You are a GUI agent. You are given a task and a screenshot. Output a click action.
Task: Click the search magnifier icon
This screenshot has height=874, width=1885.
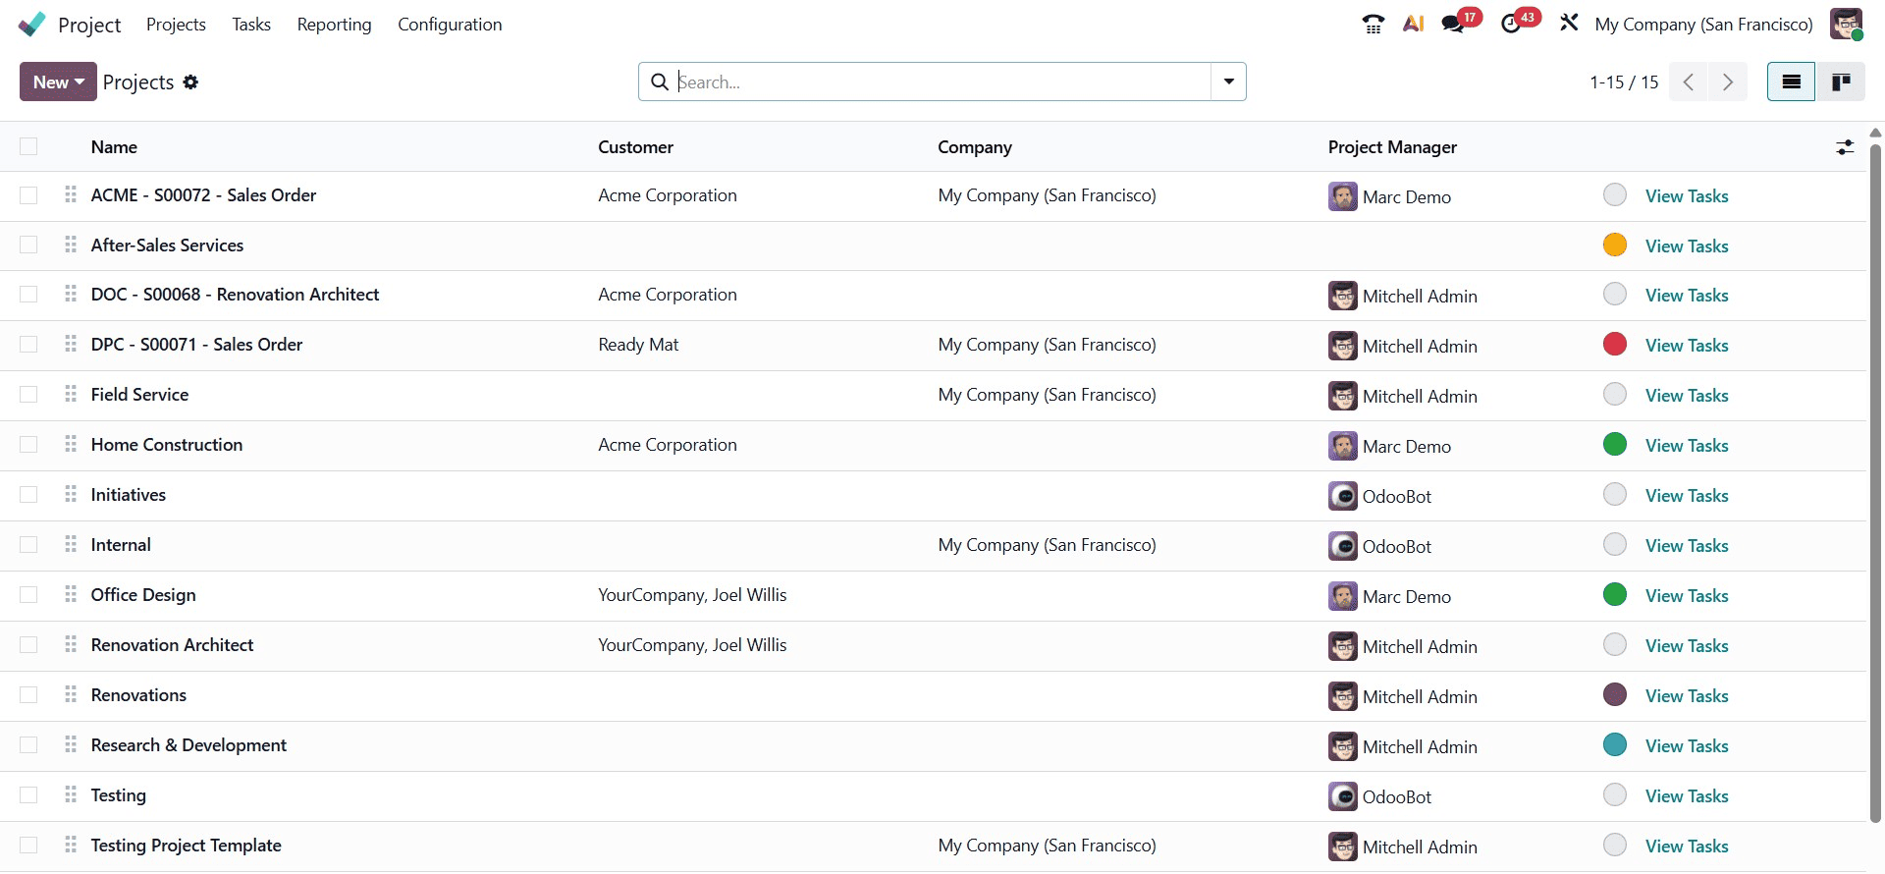(660, 82)
